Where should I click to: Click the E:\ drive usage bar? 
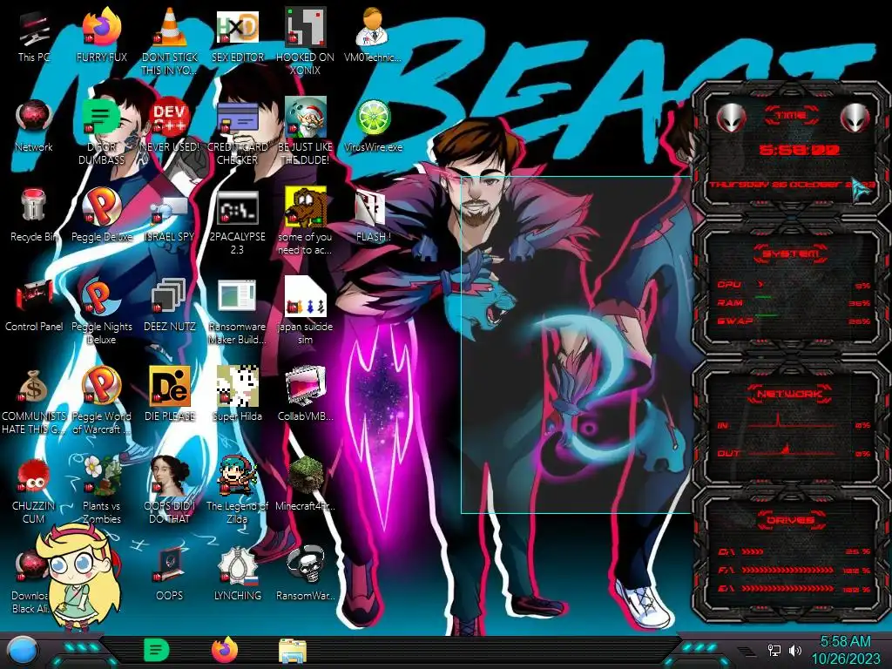point(794,589)
